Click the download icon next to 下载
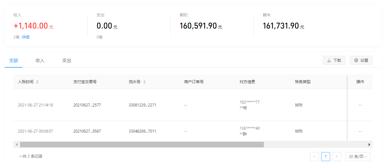Image resolution: width=390 pixels, height=164 pixels. point(329,60)
